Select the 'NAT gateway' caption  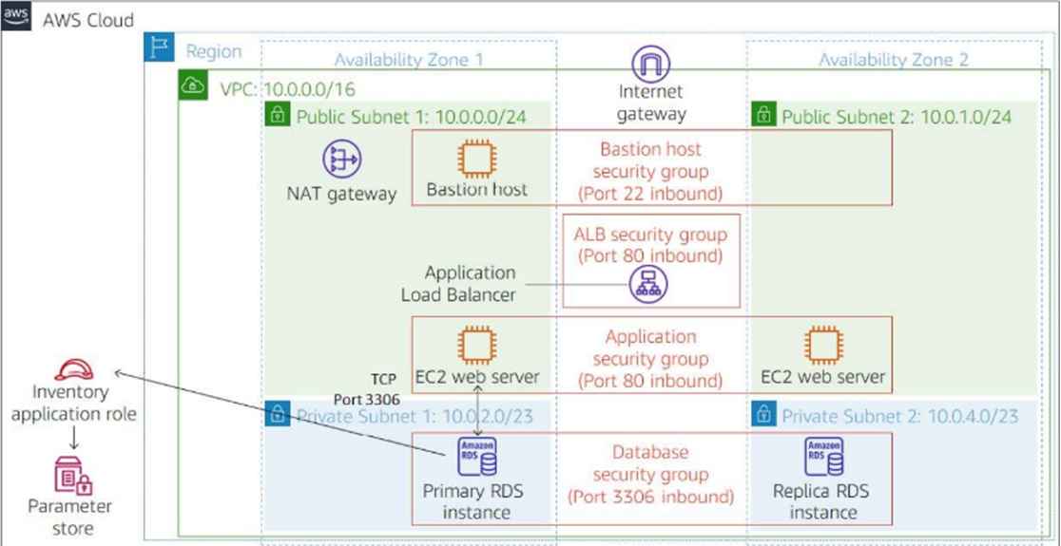pos(341,195)
